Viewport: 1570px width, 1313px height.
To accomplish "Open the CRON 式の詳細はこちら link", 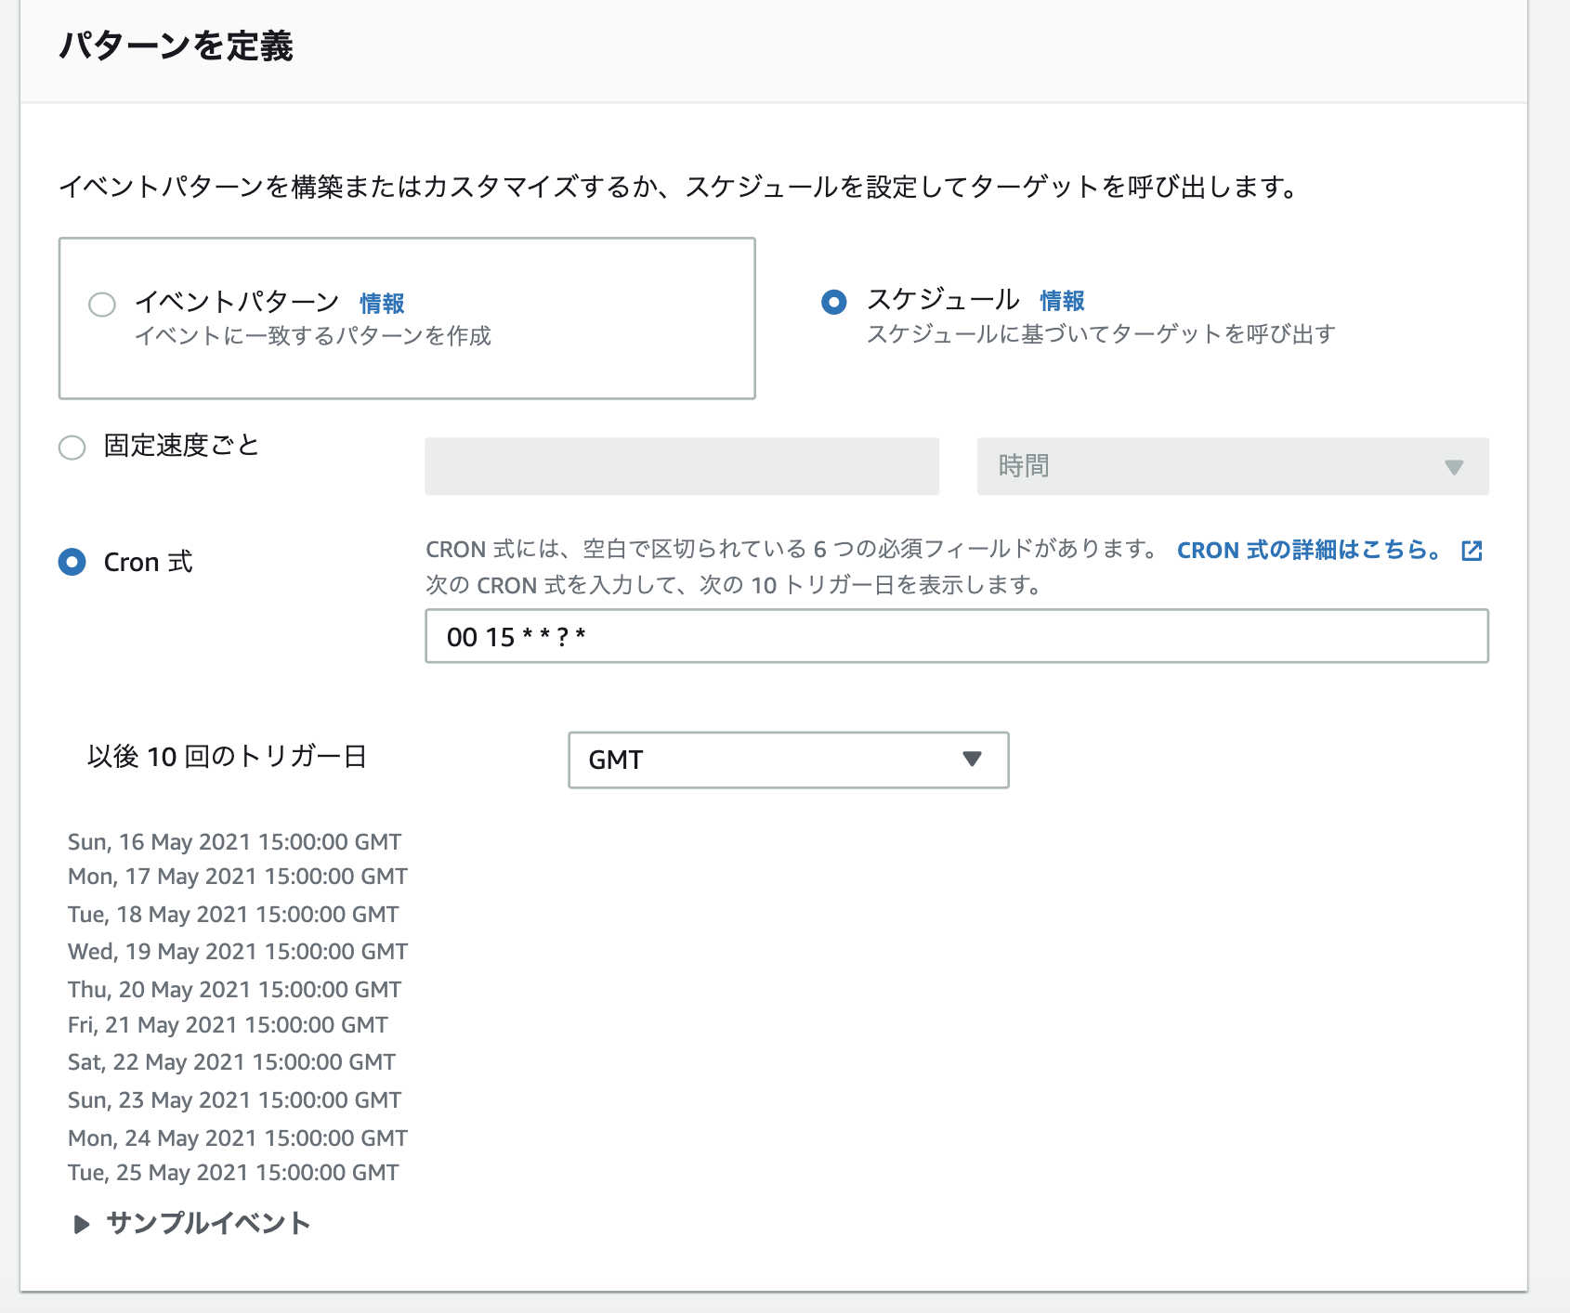I will click(1308, 551).
